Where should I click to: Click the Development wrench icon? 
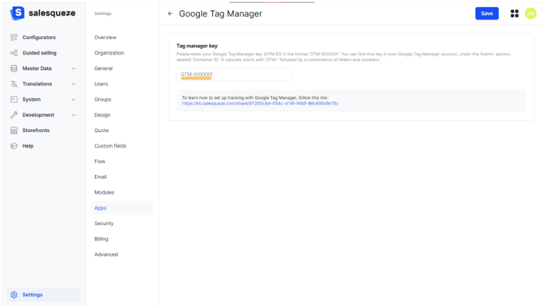click(x=14, y=115)
